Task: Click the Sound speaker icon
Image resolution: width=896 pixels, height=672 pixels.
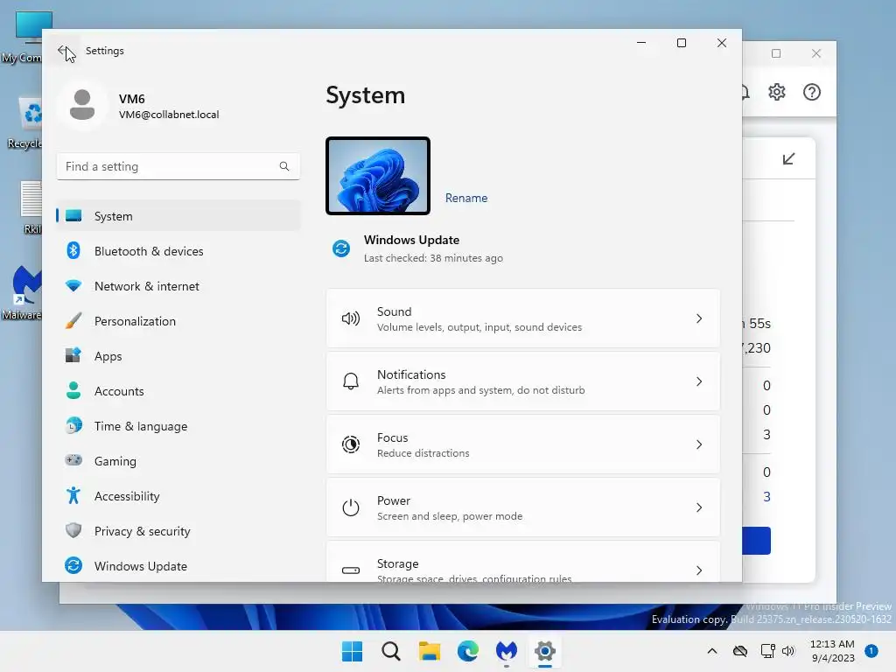Action: [x=351, y=318]
